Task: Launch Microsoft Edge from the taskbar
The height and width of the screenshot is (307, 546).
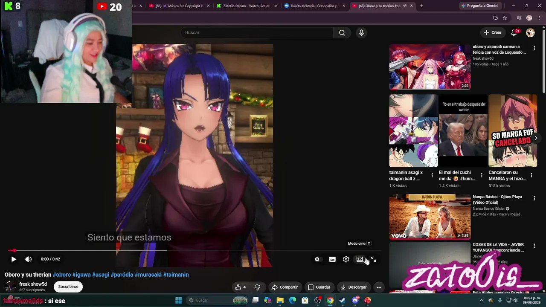Action: tap(293, 300)
